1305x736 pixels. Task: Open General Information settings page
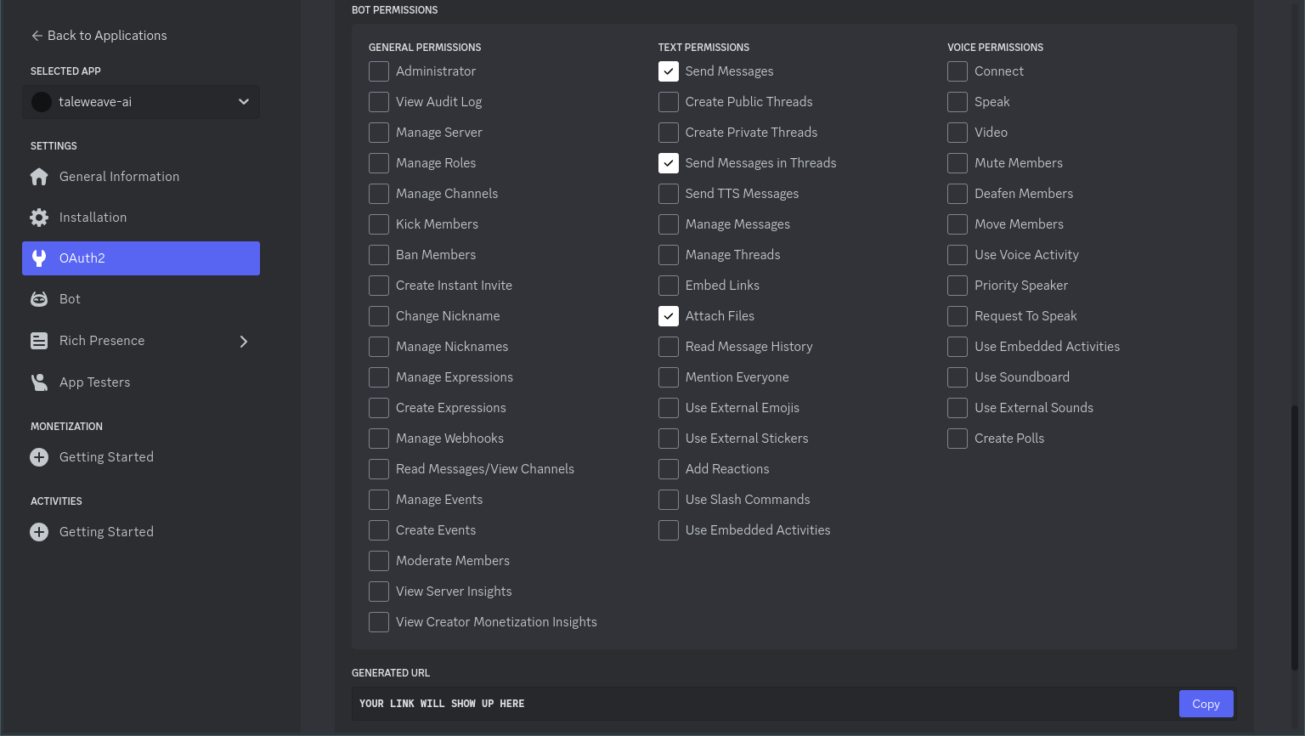(x=141, y=177)
